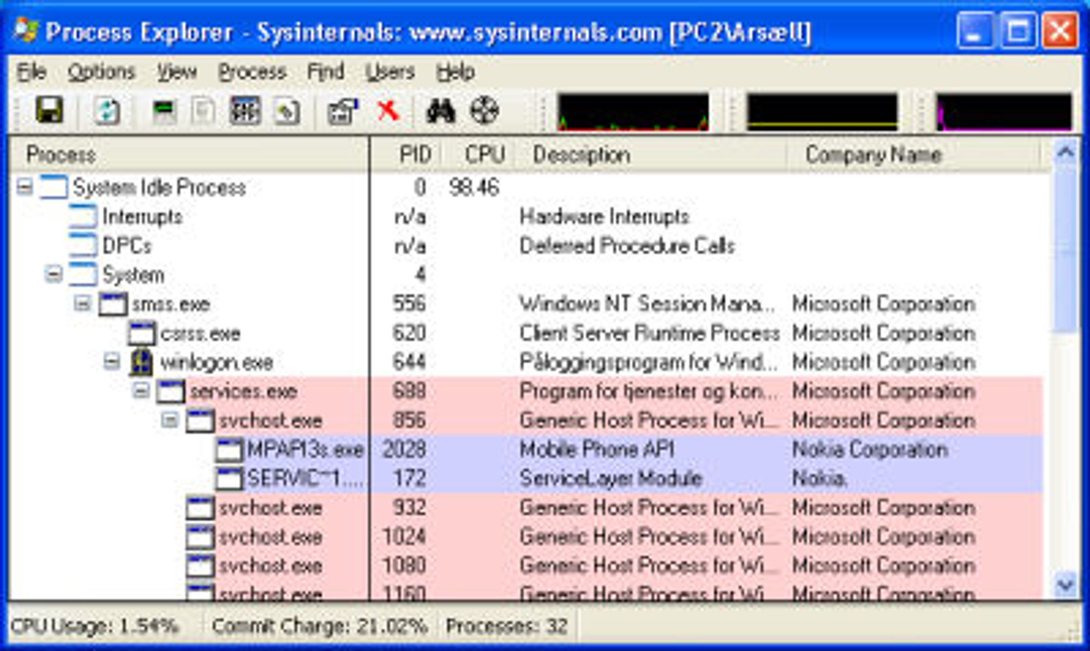Sort by the CPU column header
Image resolution: width=1090 pixels, height=651 pixels.
(x=479, y=155)
